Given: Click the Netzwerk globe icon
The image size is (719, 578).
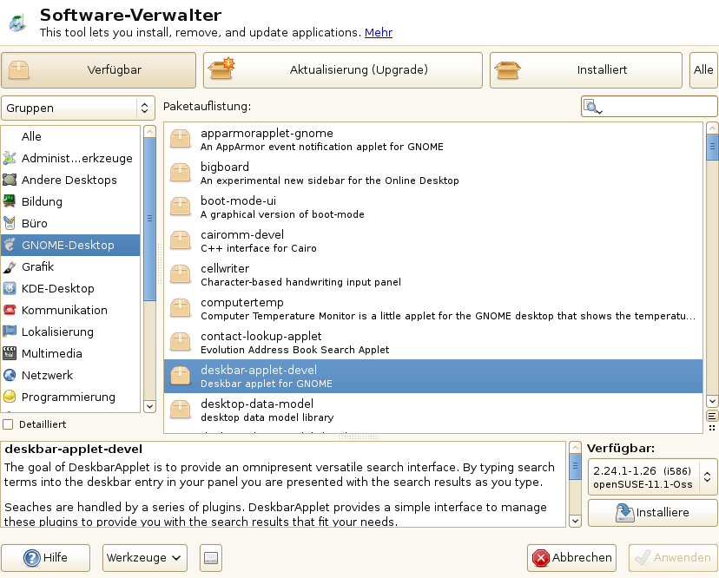Looking at the screenshot, I should point(10,375).
